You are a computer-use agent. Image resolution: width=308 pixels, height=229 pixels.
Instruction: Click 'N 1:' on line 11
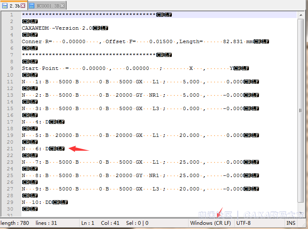point(31,82)
